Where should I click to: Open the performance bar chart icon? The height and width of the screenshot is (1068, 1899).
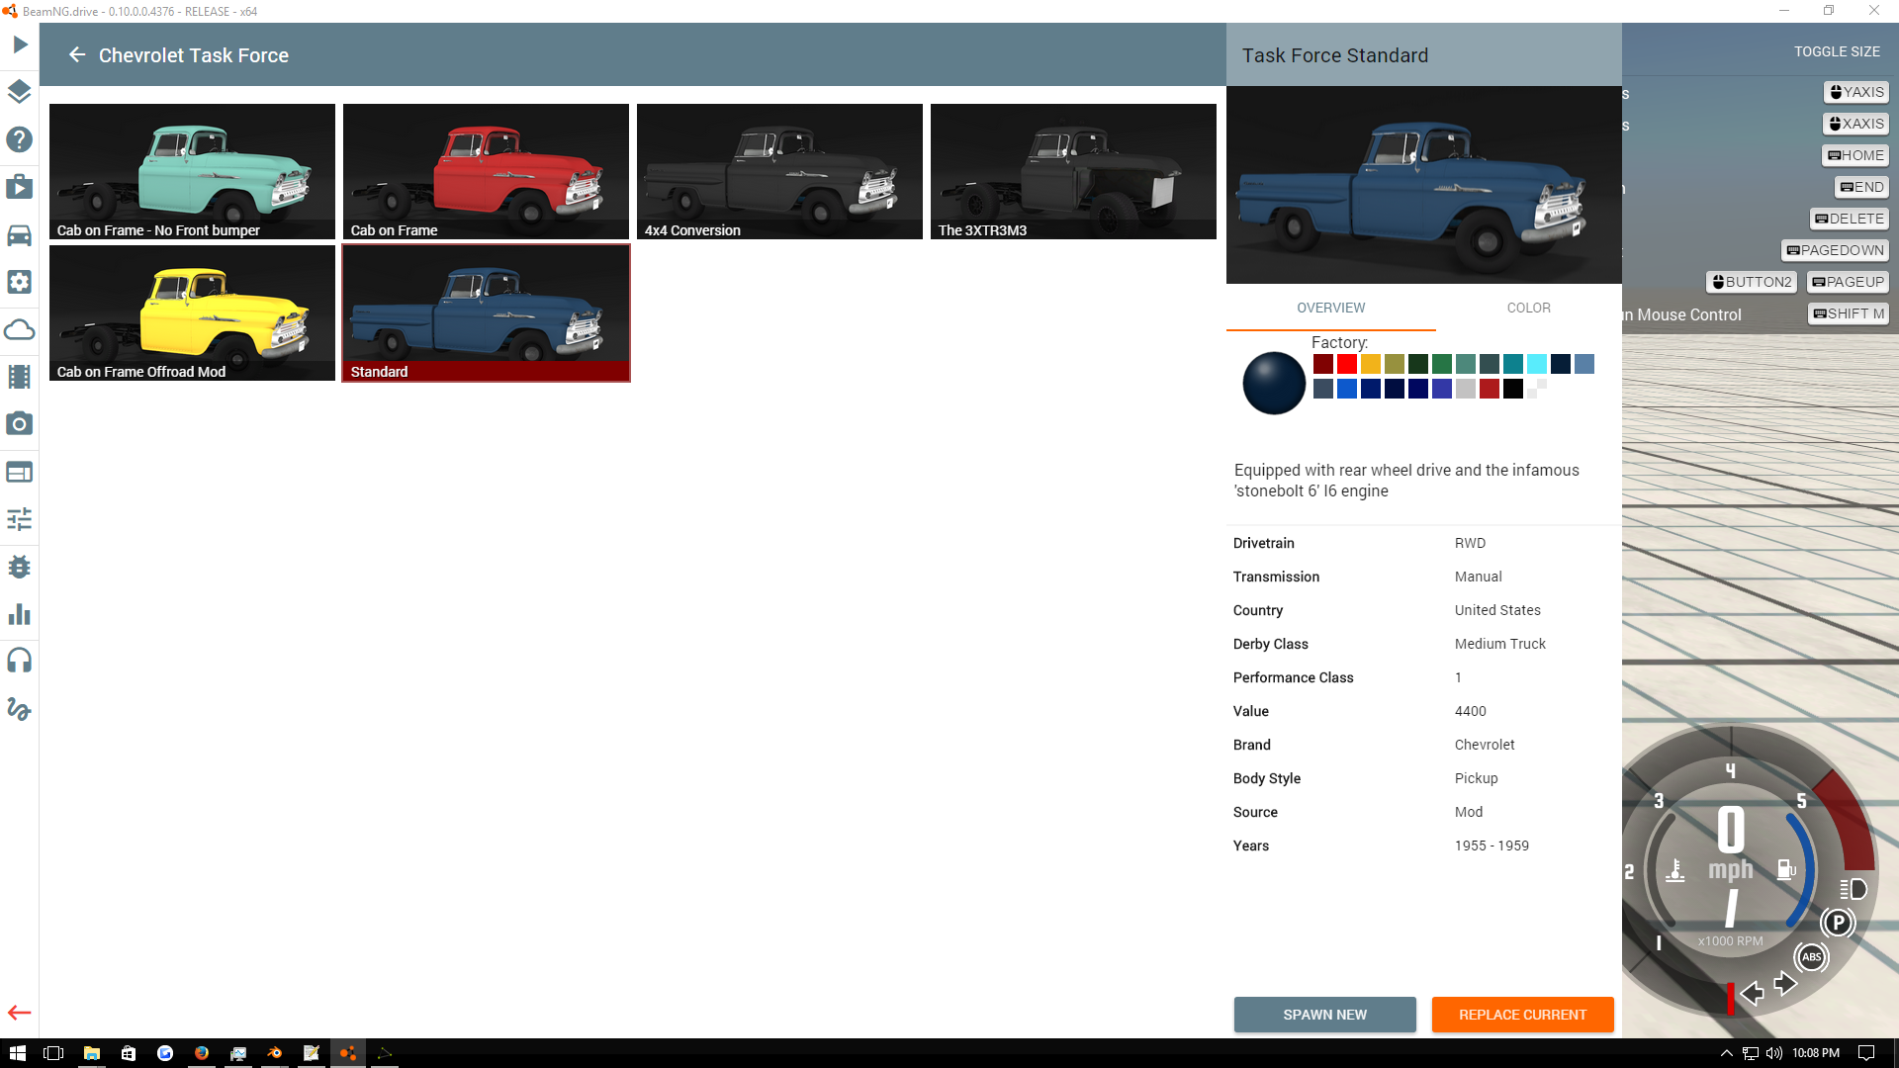[x=20, y=614]
